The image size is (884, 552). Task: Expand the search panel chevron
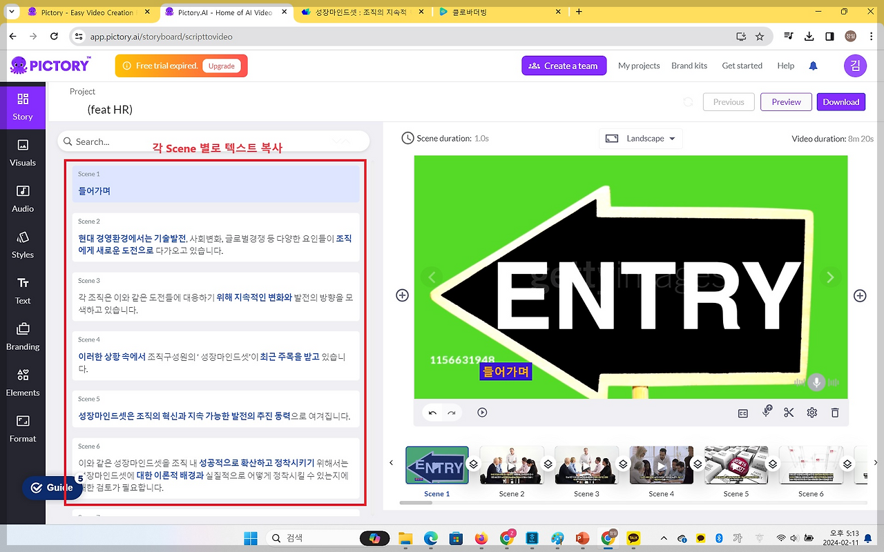tap(340, 141)
